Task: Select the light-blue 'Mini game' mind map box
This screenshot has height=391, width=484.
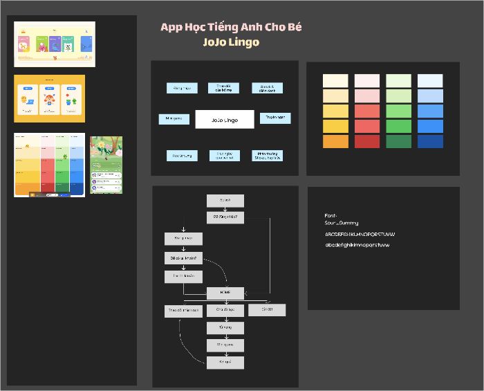Action: (174, 119)
